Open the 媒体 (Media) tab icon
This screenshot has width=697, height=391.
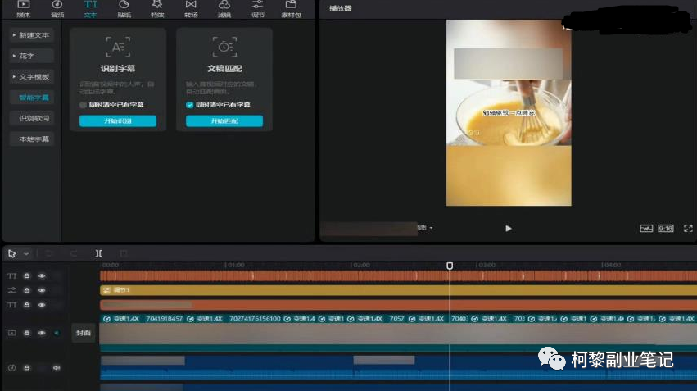tap(23, 8)
